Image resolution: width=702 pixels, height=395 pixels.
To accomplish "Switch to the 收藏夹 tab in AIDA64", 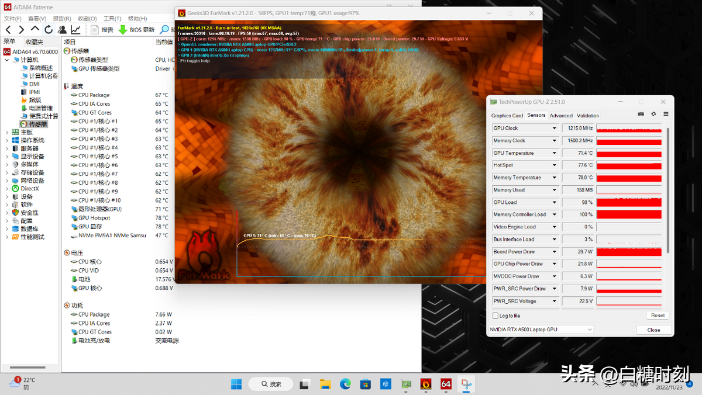I will tap(33, 41).
